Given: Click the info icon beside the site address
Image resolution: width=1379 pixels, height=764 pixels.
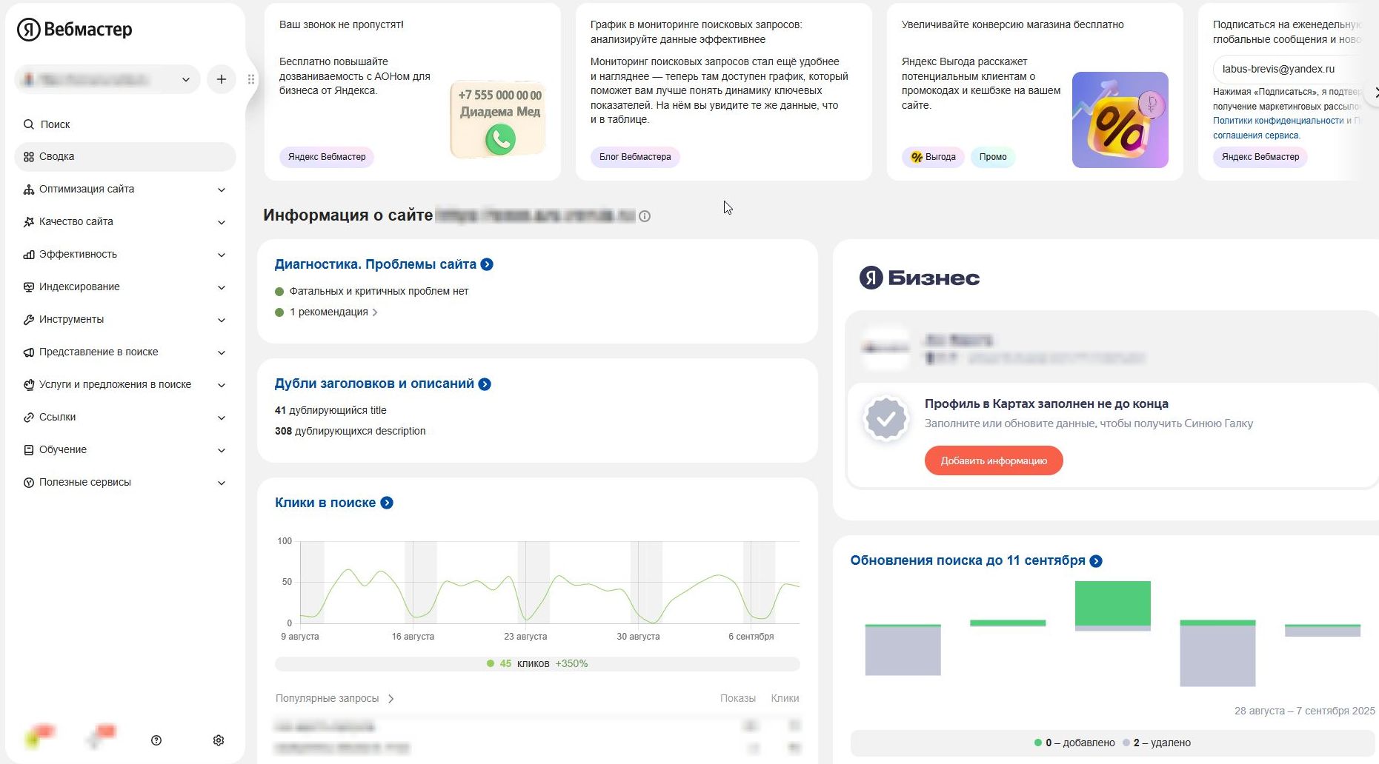Looking at the screenshot, I should [645, 216].
